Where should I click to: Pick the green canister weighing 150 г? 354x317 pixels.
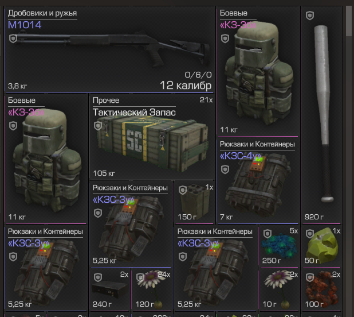click(x=195, y=203)
